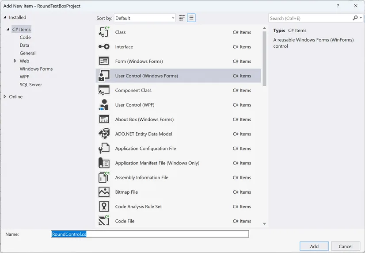
Task: Open the Sort by Default dropdown
Action: [x=144, y=18]
